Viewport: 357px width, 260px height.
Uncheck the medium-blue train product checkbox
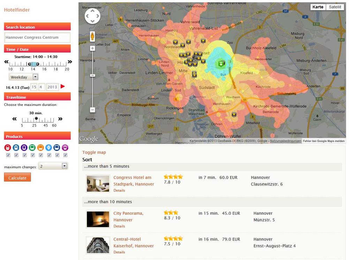[x=16, y=155]
